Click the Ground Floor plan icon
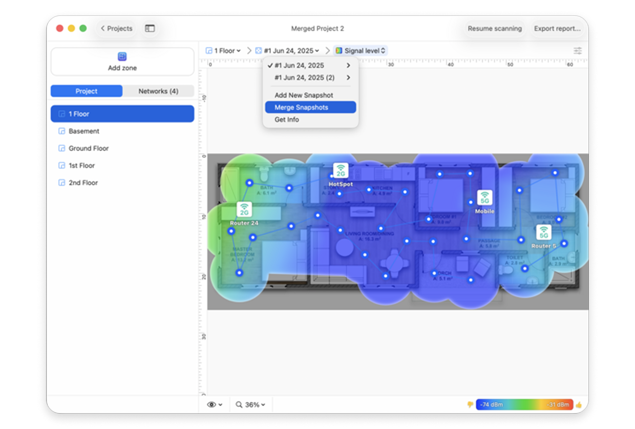The height and width of the screenshot is (429, 635). point(62,148)
